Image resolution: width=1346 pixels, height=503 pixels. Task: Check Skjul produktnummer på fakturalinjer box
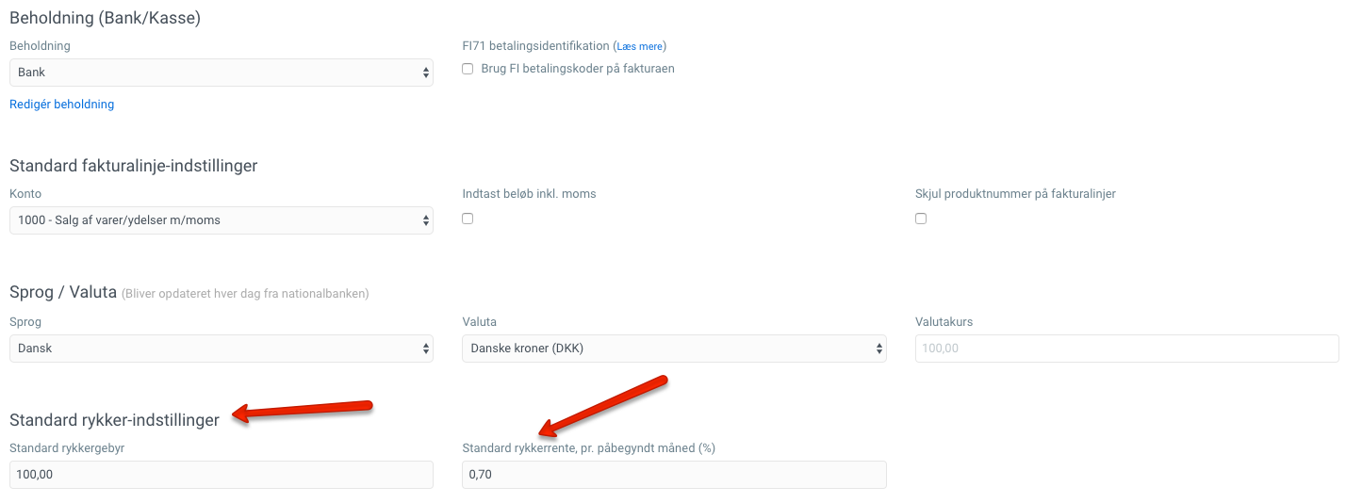coord(921,219)
